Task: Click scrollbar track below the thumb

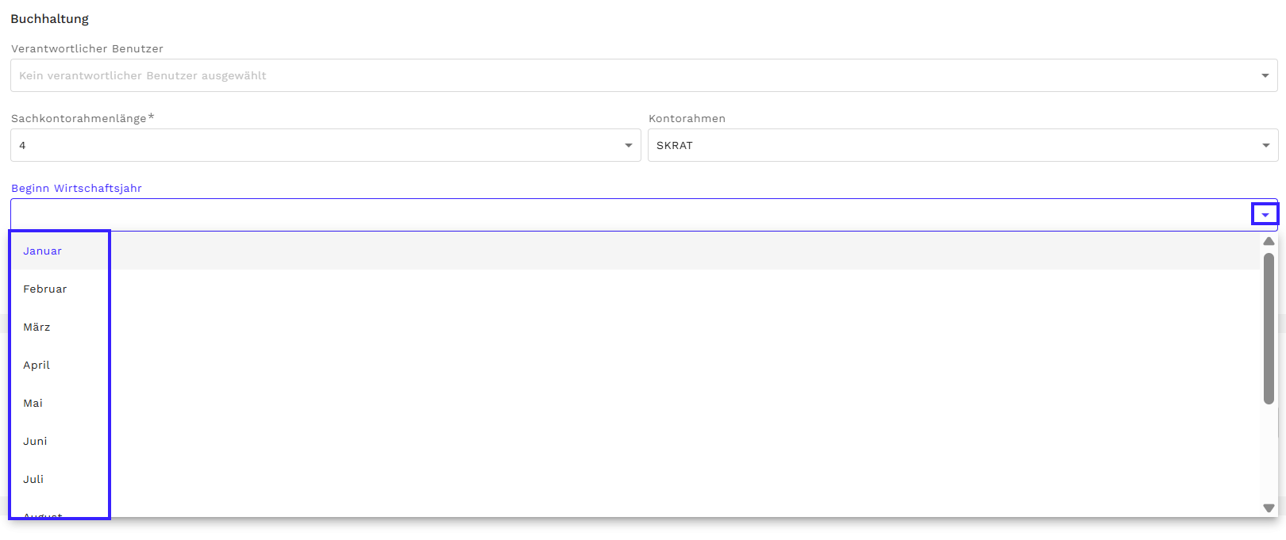Action: click(x=1269, y=452)
